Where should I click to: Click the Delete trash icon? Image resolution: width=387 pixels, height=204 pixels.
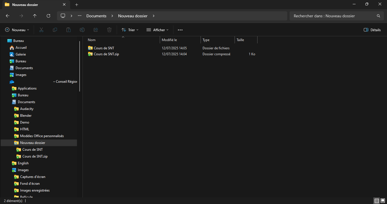click(x=109, y=30)
